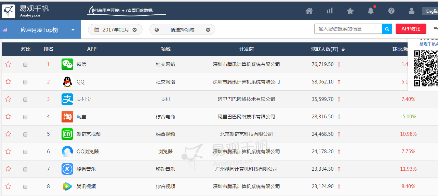Open the 腾讯视频 app name link

point(86,186)
